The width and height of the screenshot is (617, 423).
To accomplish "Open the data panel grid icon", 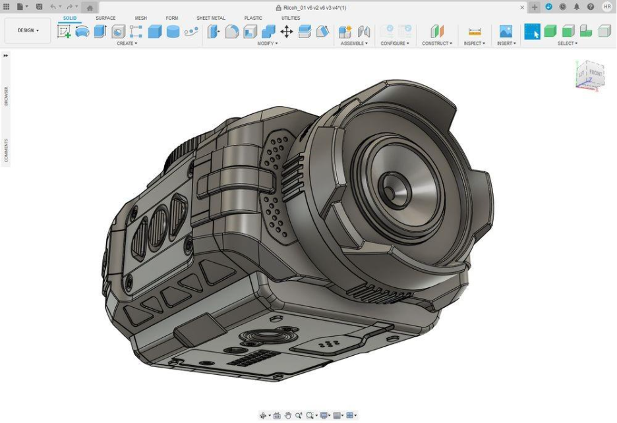I will 7,7.
